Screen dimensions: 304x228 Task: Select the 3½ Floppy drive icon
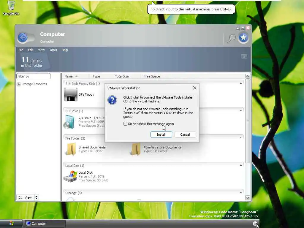click(71, 94)
